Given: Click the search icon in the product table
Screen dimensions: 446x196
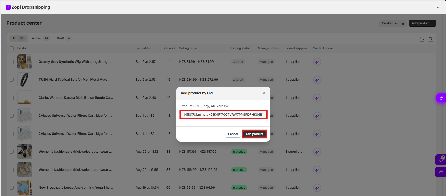Looking at the screenshot, I should pyautogui.click(x=422, y=38).
